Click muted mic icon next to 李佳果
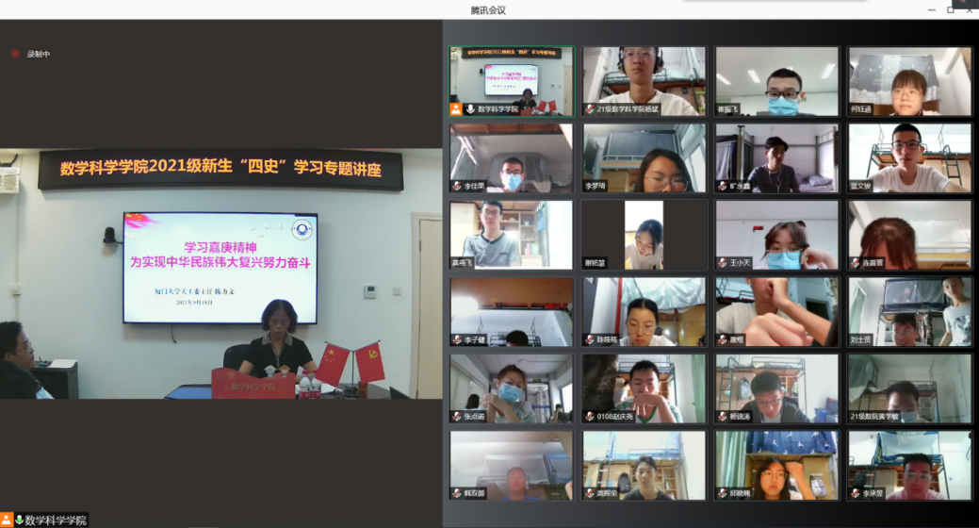Viewport: 979px width, 528px height. (456, 186)
